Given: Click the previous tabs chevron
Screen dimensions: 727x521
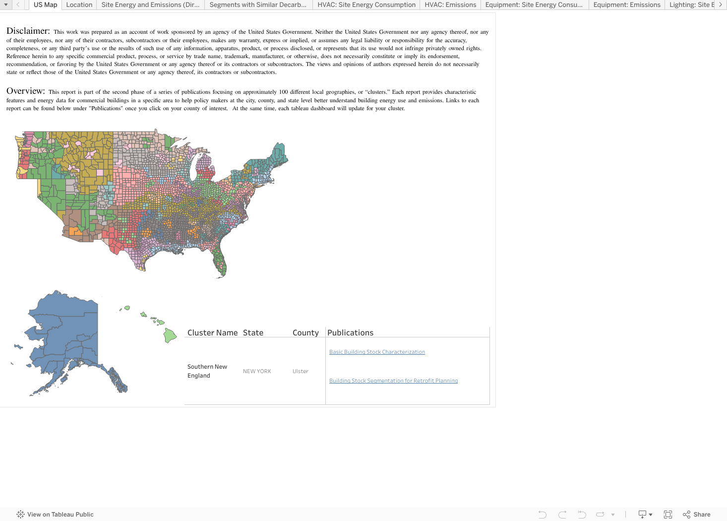Looking at the screenshot, I should (x=18, y=4).
